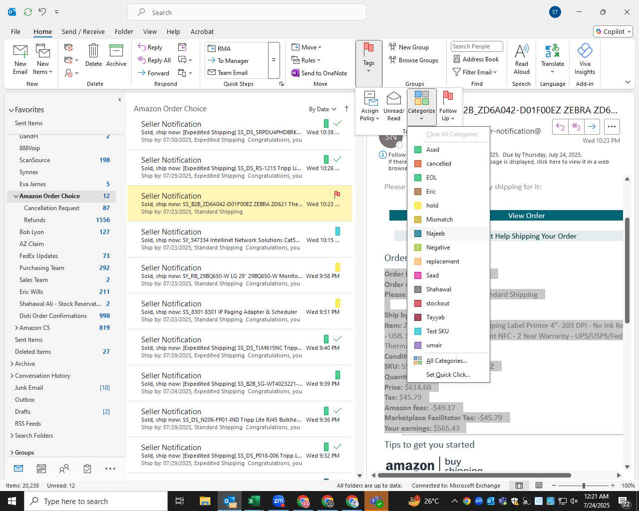Reverse sort order arrow in message list
The height and width of the screenshot is (511, 639).
coord(346,109)
